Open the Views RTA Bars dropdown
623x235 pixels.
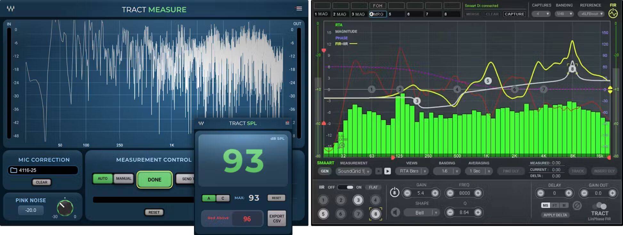coord(412,171)
